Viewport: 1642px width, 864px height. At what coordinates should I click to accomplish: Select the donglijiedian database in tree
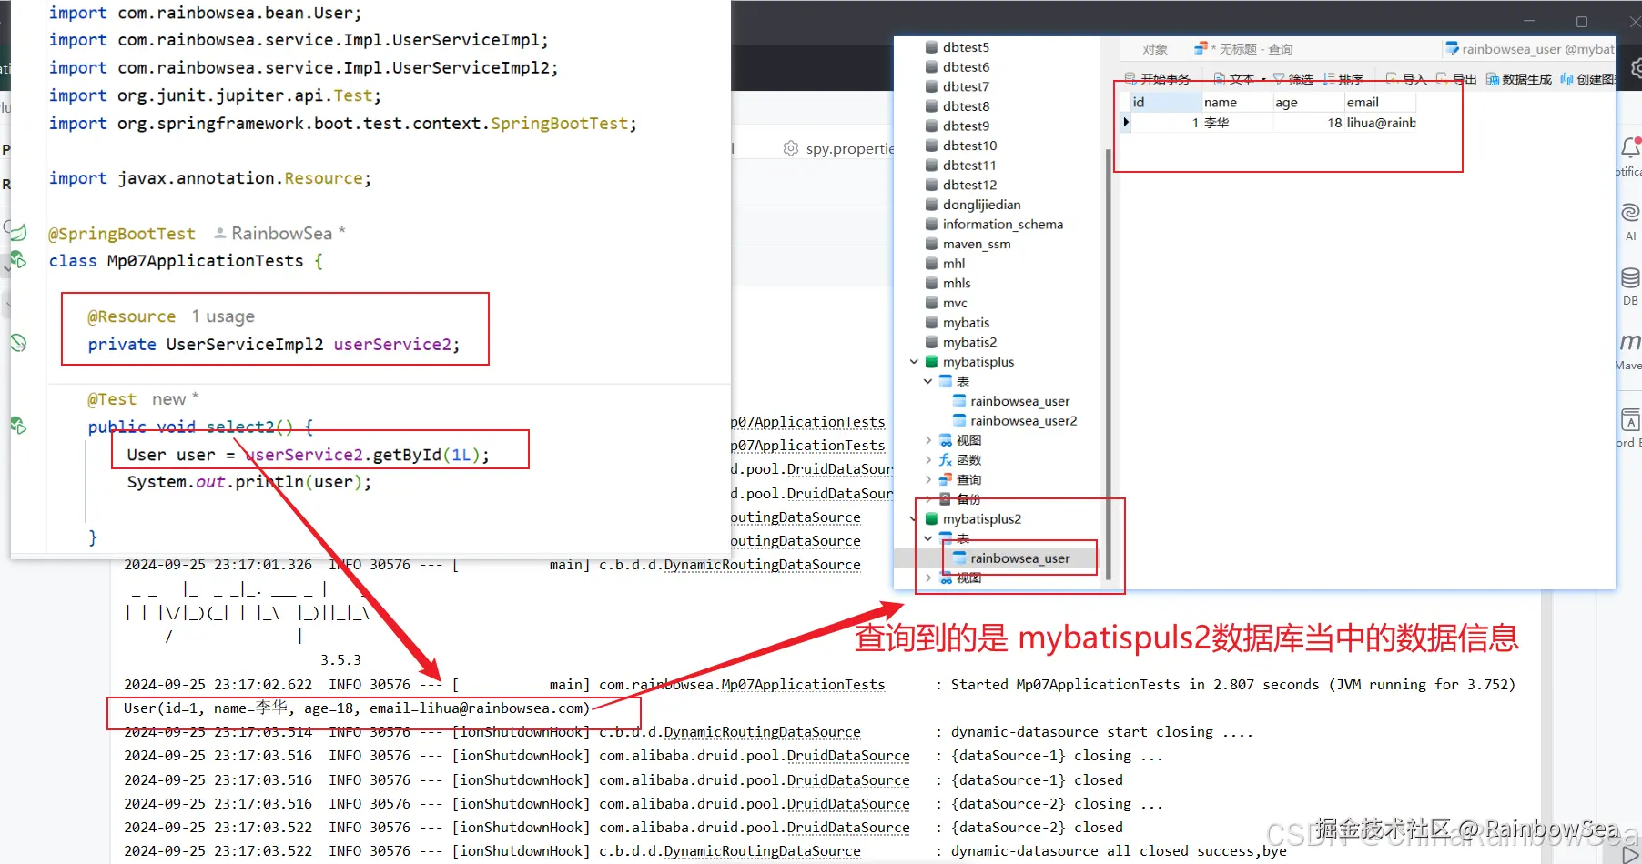click(981, 205)
